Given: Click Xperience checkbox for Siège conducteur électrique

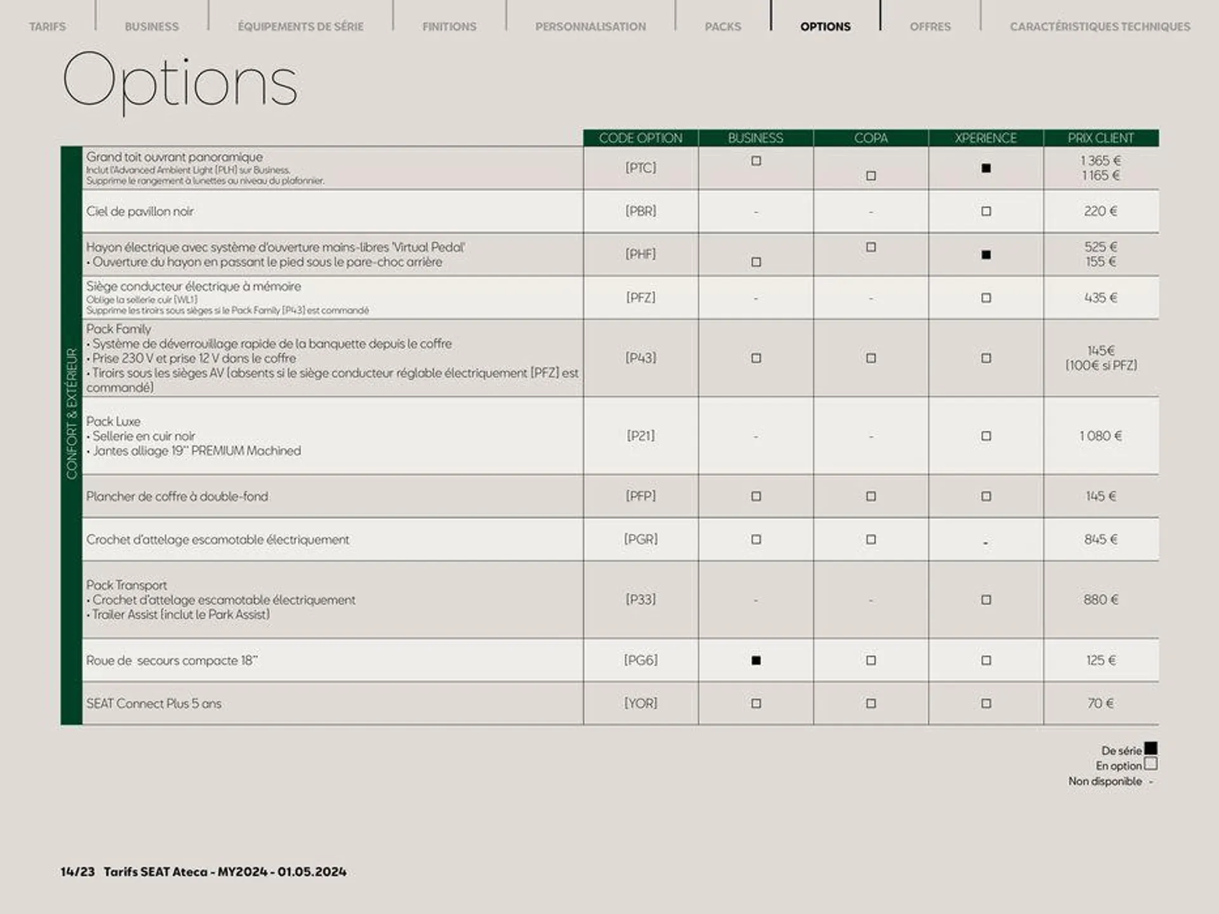Looking at the screenshot, I should (986, 297).
